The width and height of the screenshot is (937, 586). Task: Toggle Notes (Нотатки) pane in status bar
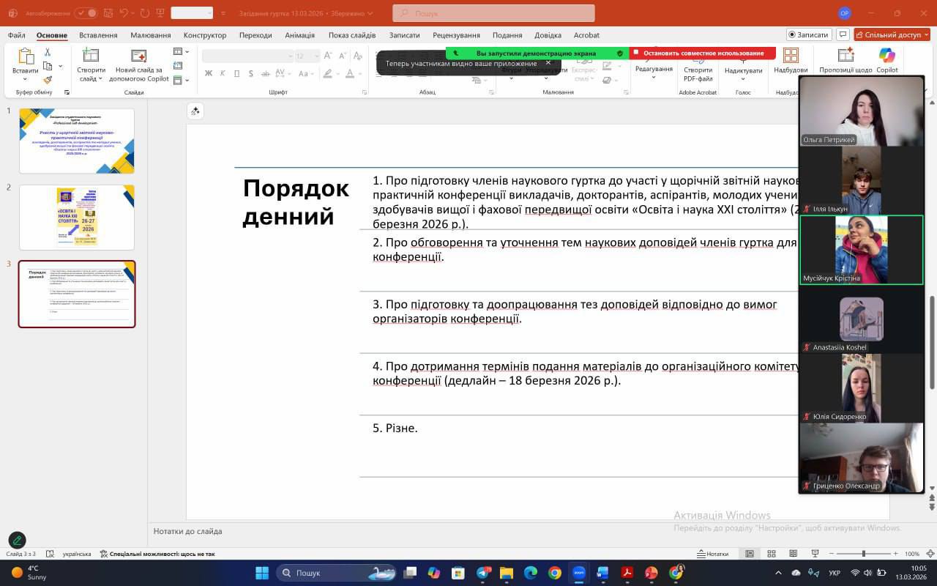713,554
